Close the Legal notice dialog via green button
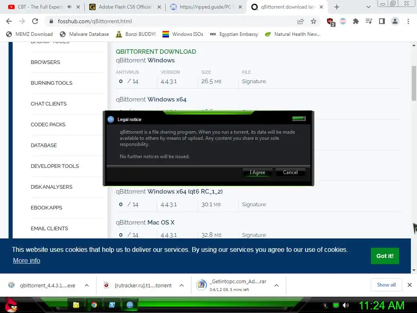Viewport: 417px width, 313px height. tap(298, 119)
